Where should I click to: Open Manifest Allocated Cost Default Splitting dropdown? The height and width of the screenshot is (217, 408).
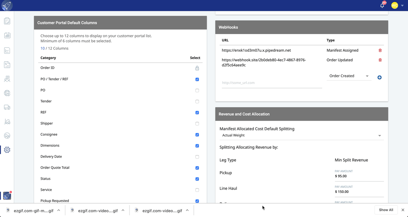pyautogui.click(x=302, y=135)
